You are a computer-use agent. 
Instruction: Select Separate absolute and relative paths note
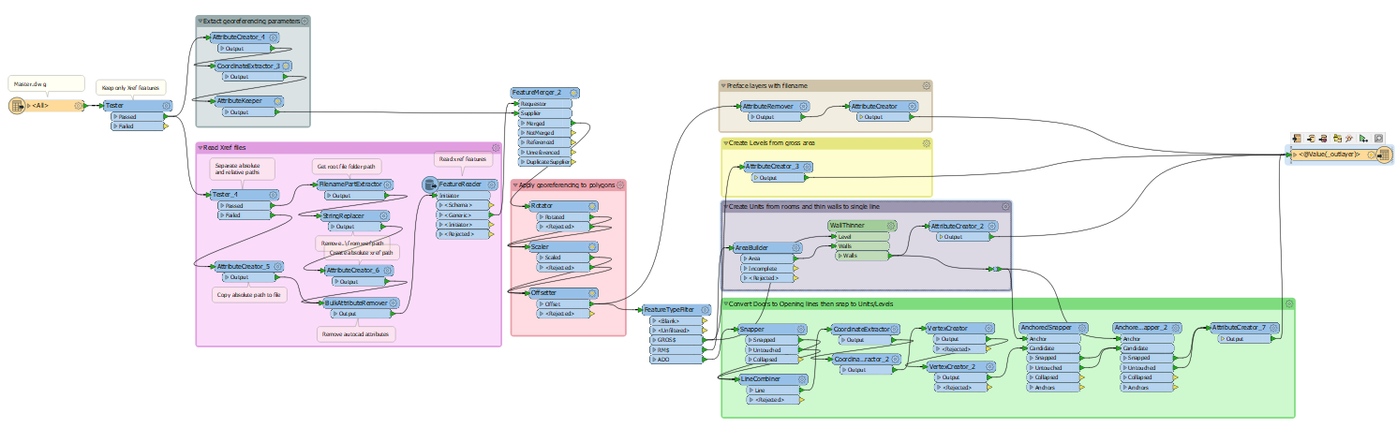[243, 170]
